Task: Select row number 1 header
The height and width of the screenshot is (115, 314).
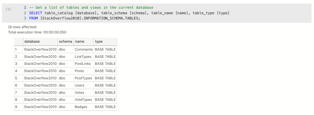Action: [19, 50]
